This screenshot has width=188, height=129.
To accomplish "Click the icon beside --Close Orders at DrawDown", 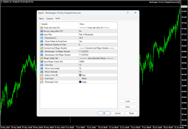I will pyautogui.click(x=42, y=41).
